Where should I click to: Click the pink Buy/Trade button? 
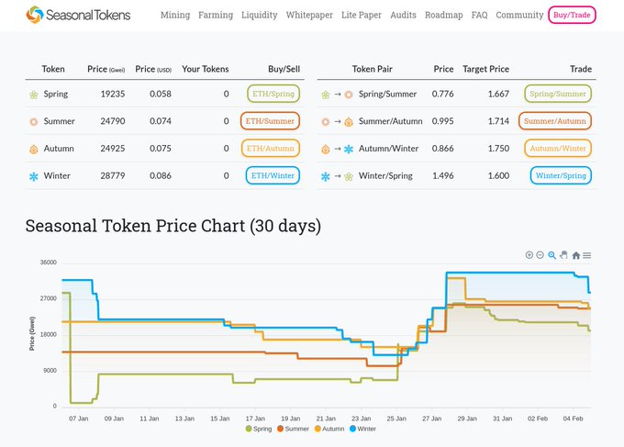click(x=572, y=15)
